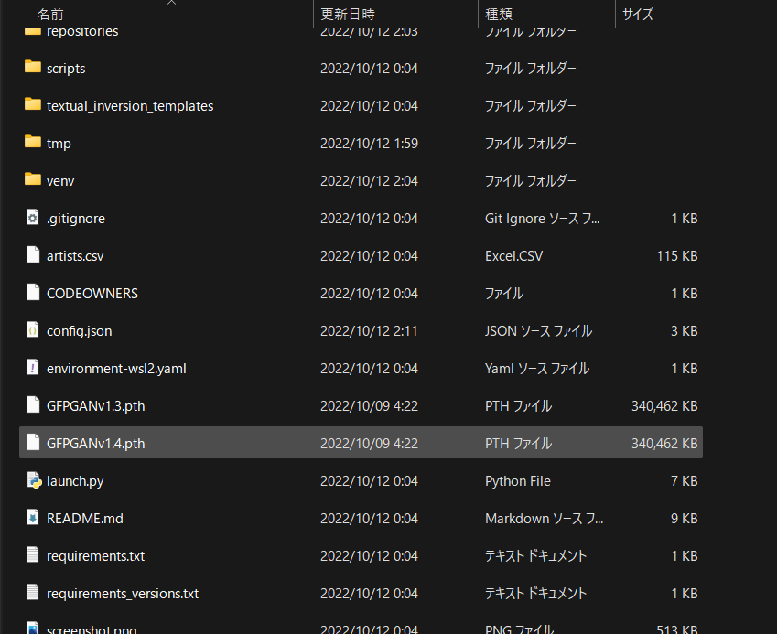Viewport: 777px width, 634px height.
Task: Select the .gitignore file name
Action: (x=75, y=219)
